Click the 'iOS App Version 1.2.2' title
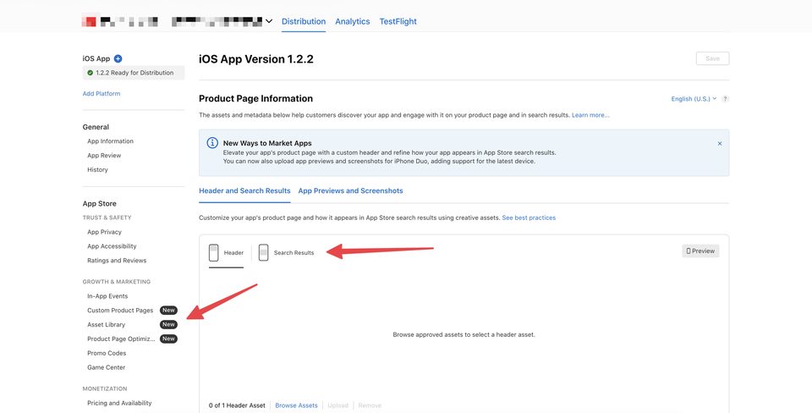The image size is (812, 413). tap(255, 59)
